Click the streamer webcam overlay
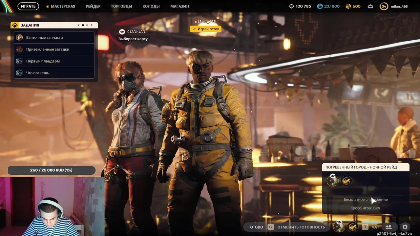420x236 pixels. (52, 206)
